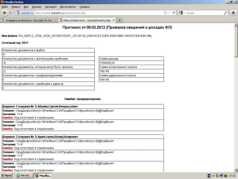This screenshot has height=179, width=238.
Task: Click the address bar URL field
Action: pos(98,13)
